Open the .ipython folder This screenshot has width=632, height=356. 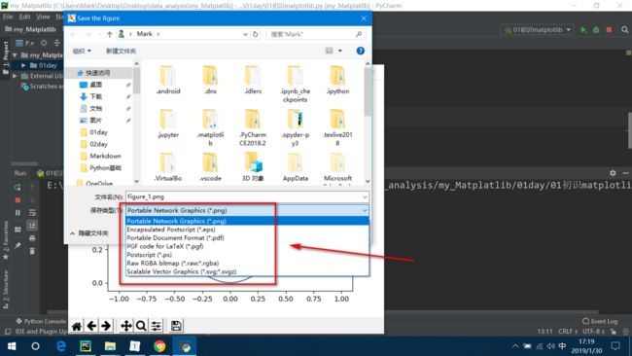tap(337, 80)
